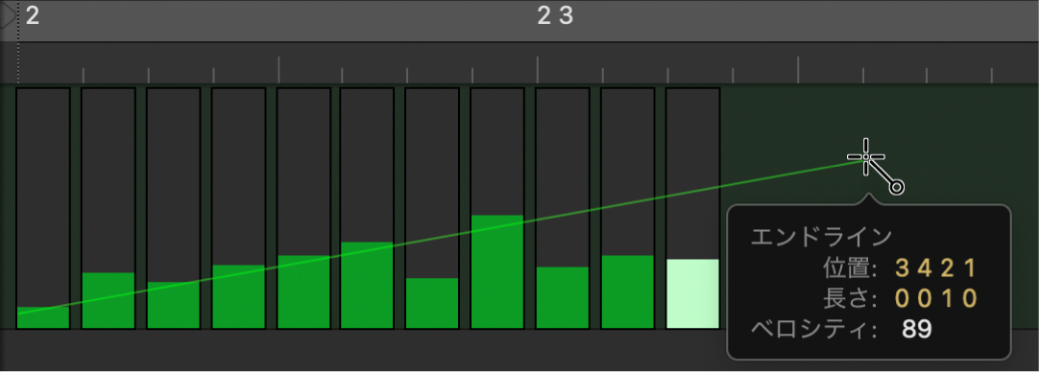This screenshot has width=1040, height=372.
Task: Select the second velocity bar
Action: click(x=109, y=300)
